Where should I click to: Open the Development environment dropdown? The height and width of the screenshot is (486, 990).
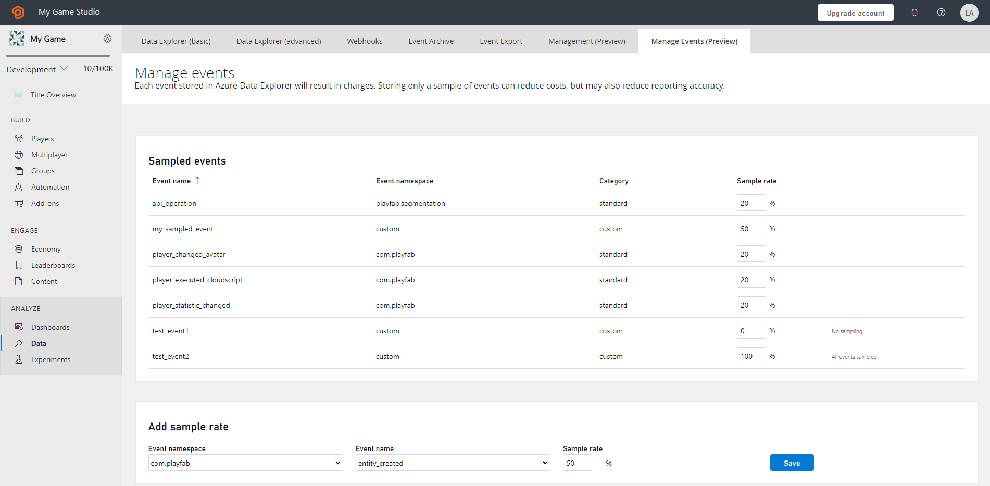click(37, 68)
